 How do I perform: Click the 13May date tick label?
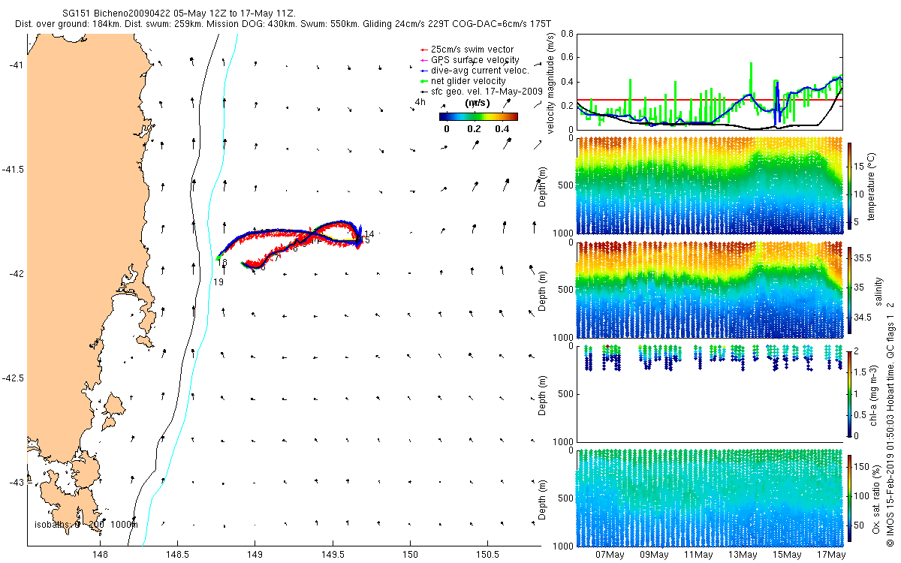tap(743, 555)
